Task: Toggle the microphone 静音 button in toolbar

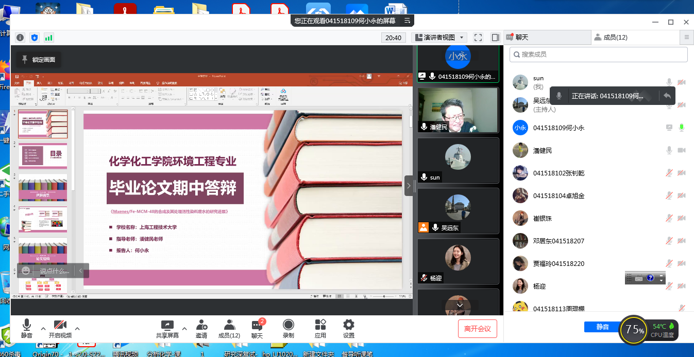Action: 27,329
